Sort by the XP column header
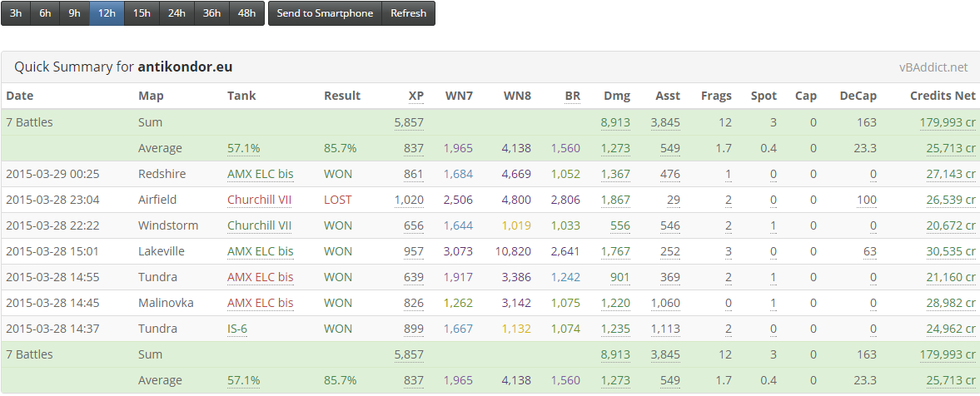Viewport: 980px width, 396px height. click(416, 96)
